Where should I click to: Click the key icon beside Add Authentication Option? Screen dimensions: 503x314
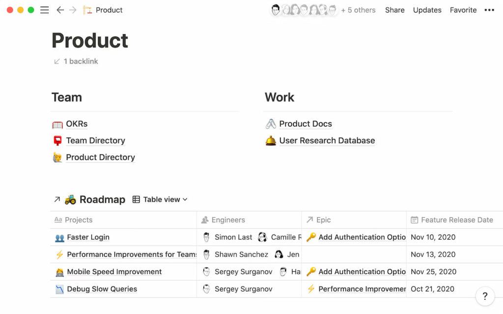(311, 237)
